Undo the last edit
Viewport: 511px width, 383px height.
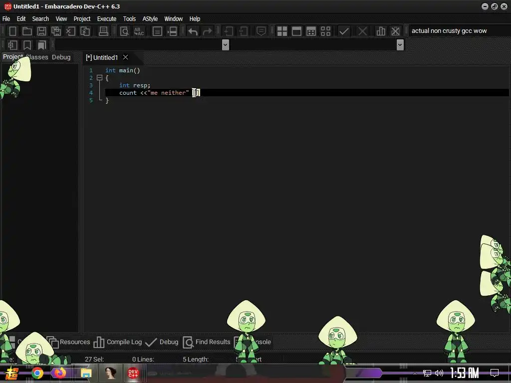pyautogui.click(x=193, y=31)
